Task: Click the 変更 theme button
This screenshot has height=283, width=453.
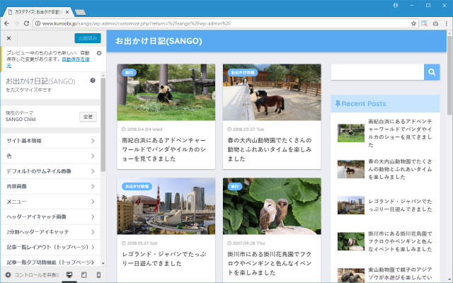Action: pyautogui.click(x=88, y=116)
